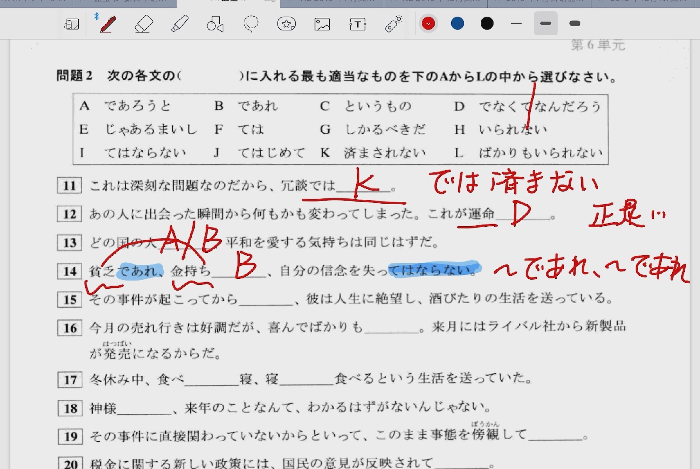Click the text 冬休み中 in question 17
This screenshot has width=700, height=469.
(x=116, y=380)
